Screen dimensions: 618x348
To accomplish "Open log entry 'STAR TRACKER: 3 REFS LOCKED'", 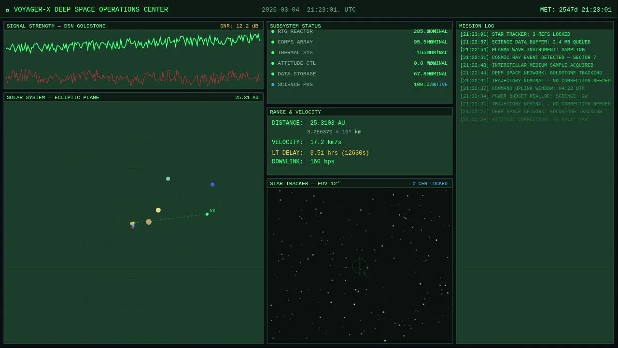I will [x=515, y=34].
